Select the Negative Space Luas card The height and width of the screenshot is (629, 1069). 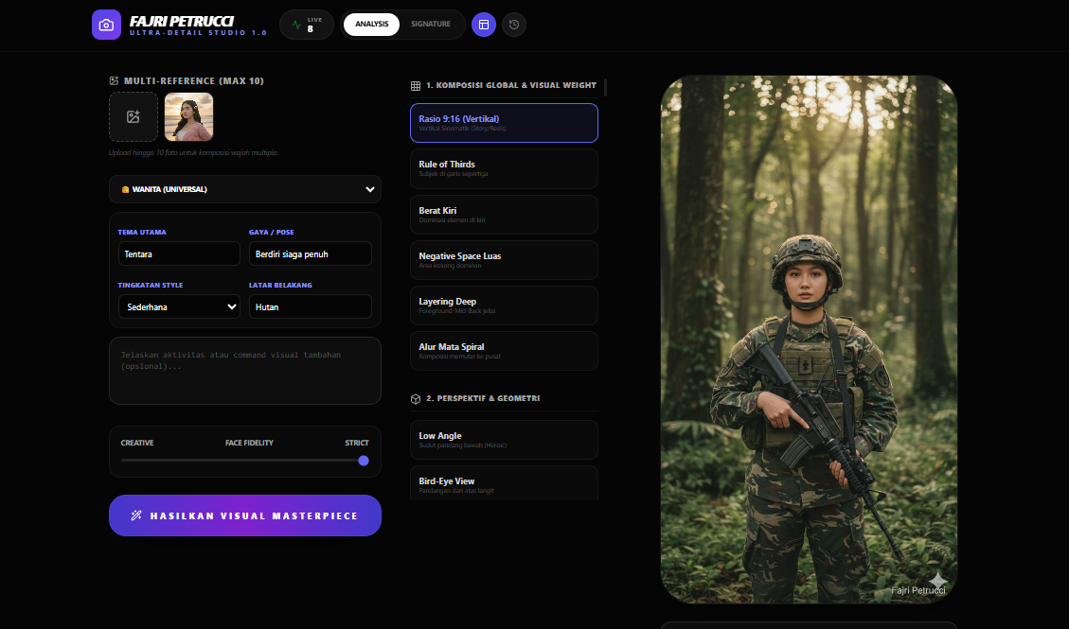[x=504, y=260]
